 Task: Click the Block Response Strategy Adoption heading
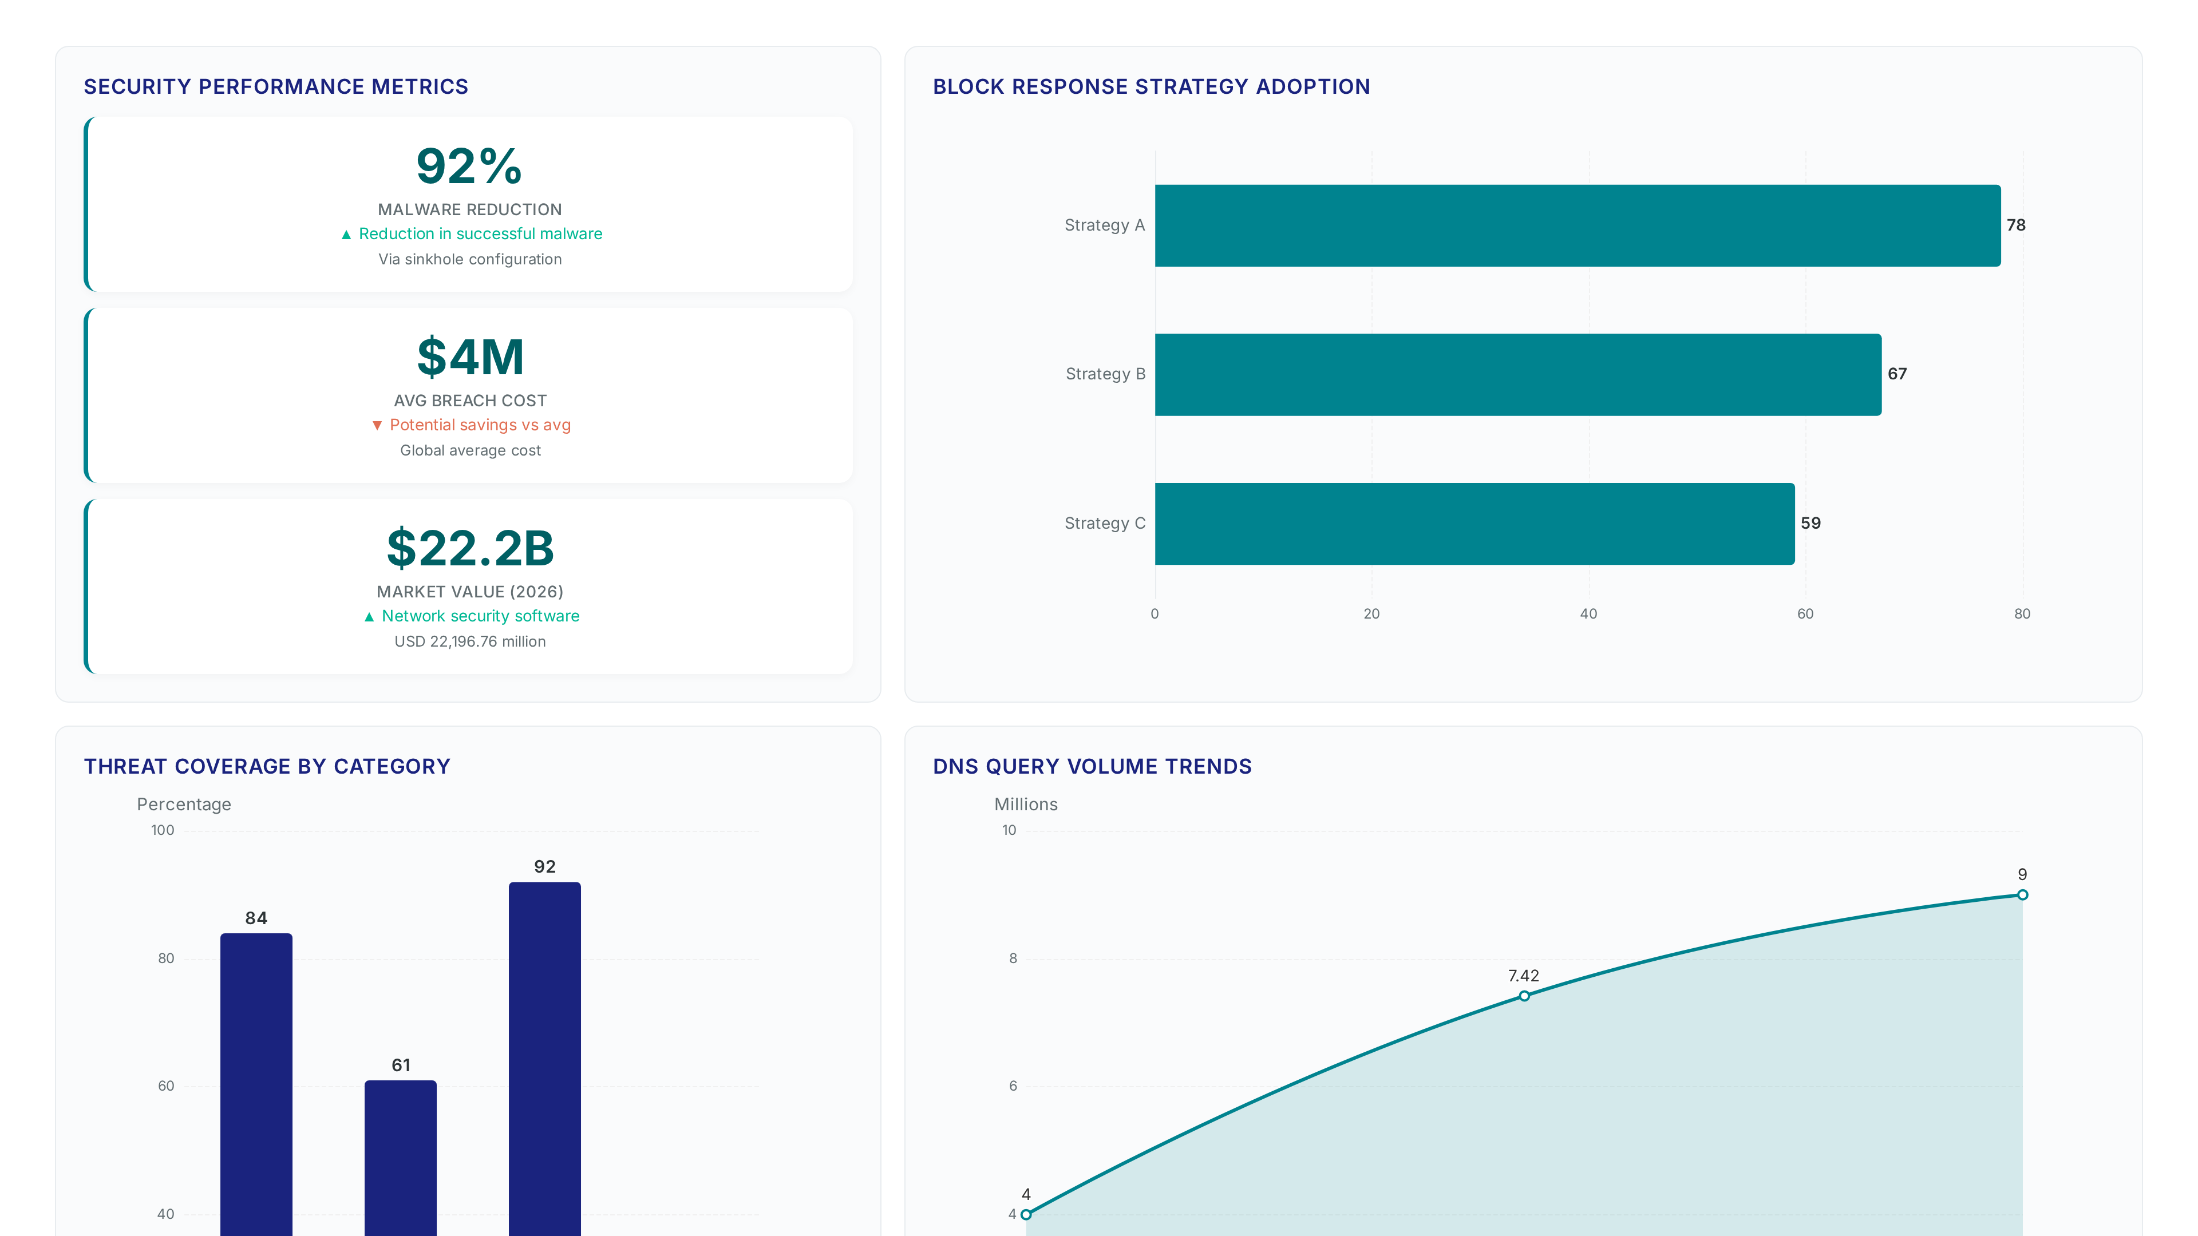click(1151, 87)
